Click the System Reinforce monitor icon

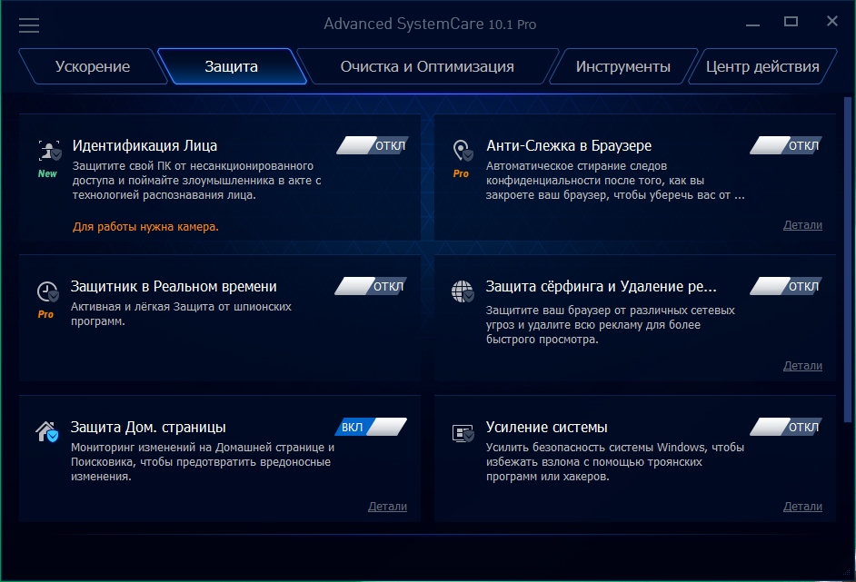pyautogui.click(x=463, y=433)
